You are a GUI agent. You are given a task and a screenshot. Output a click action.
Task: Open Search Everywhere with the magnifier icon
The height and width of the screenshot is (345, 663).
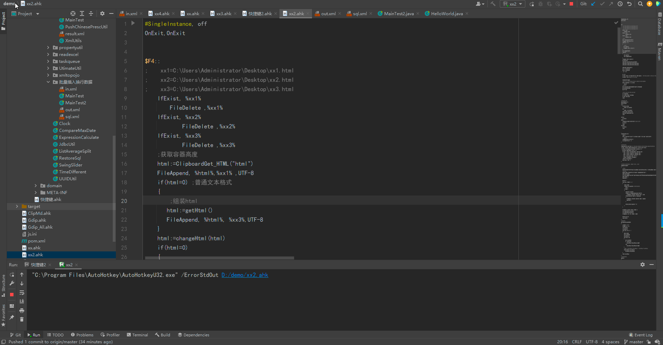[640, 4]
